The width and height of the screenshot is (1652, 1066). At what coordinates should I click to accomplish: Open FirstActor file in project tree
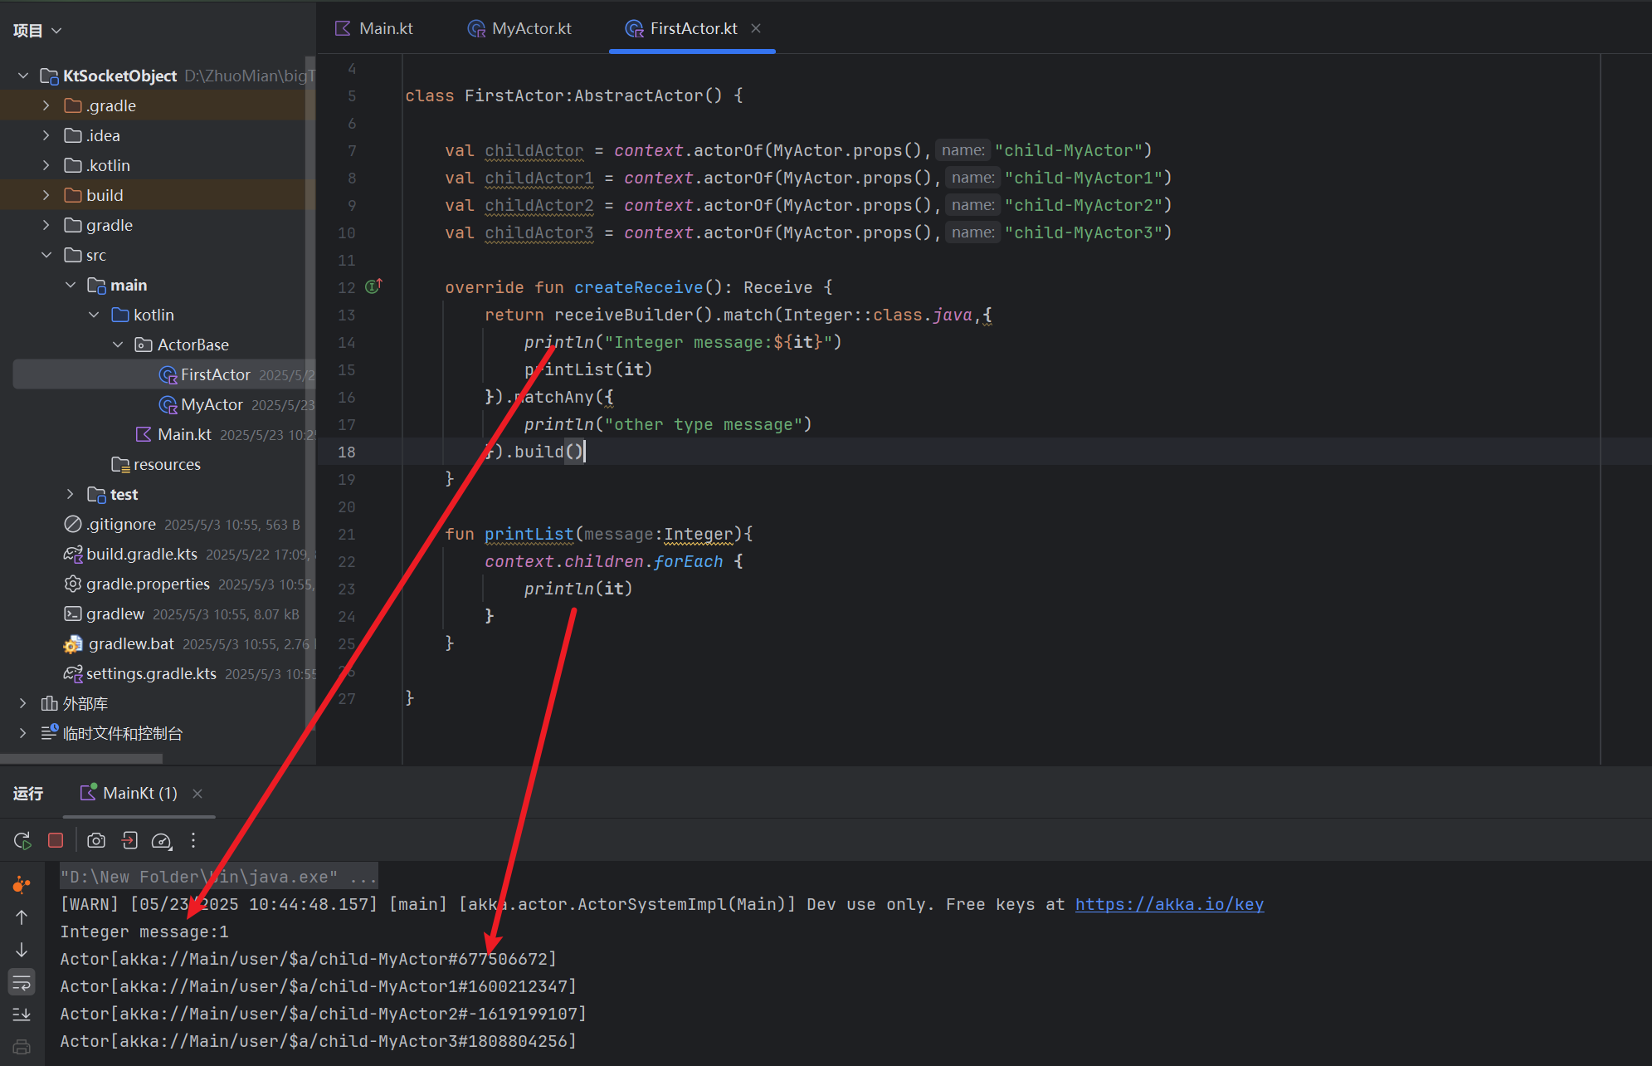click(216, 374)
